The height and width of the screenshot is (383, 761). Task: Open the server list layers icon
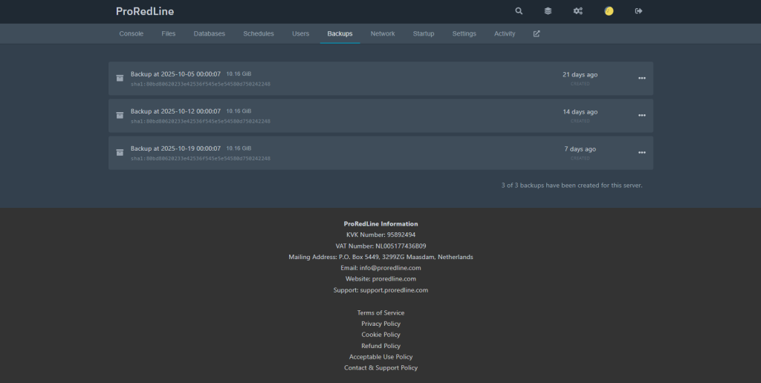pyautogui.click(x=548, y=11)
